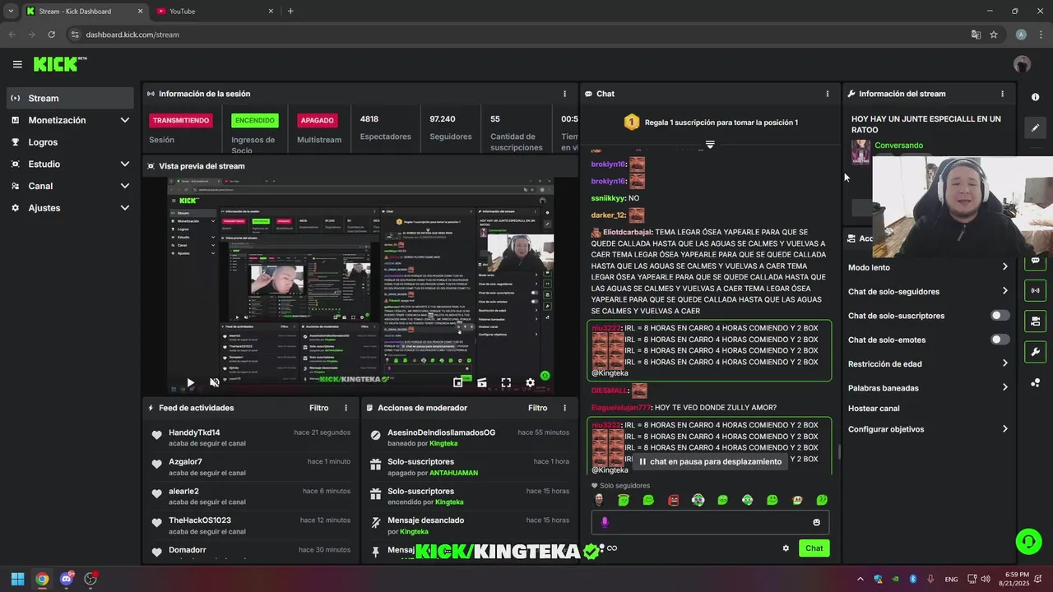Open the Windows Start menu

point(17,579)
